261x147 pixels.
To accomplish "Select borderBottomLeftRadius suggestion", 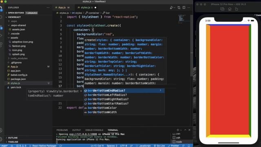I will point(124,95).
